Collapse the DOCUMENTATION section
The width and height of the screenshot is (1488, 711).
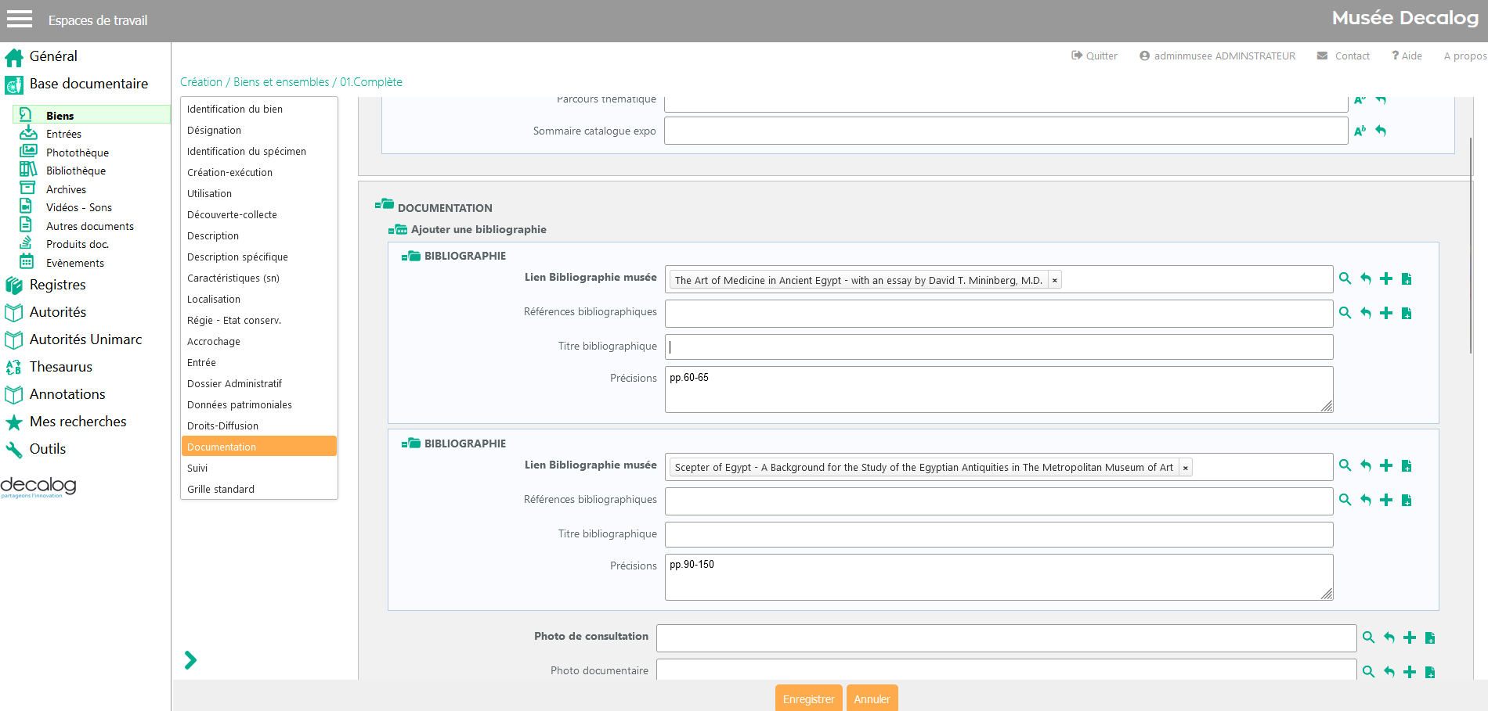[x=384, y=205]
